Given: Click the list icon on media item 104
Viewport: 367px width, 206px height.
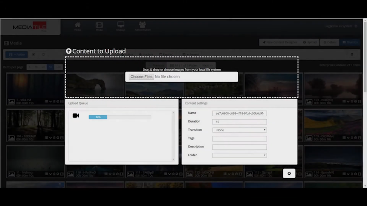Looking at the screenshot, I should click(x=46, y=138).
